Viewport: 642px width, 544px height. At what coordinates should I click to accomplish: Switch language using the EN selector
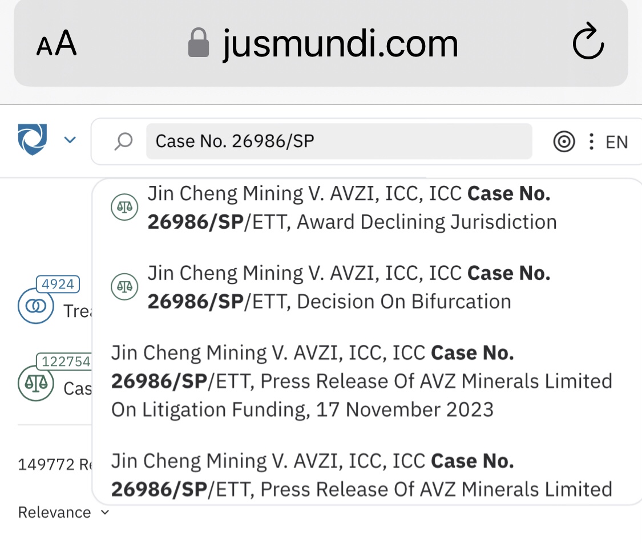(x=616, y=141)
